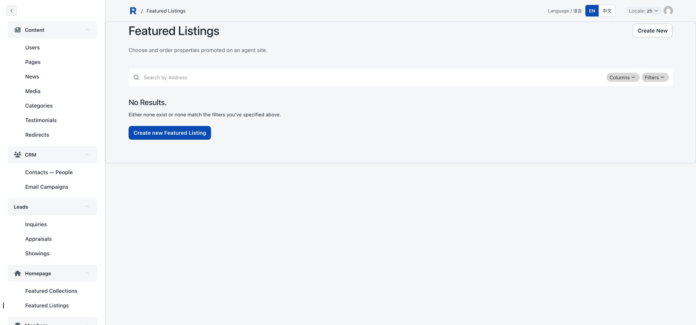The width and height of the screenshot is (696, 325).
Task: Open the user avatar menu
Action: [668, 11]
